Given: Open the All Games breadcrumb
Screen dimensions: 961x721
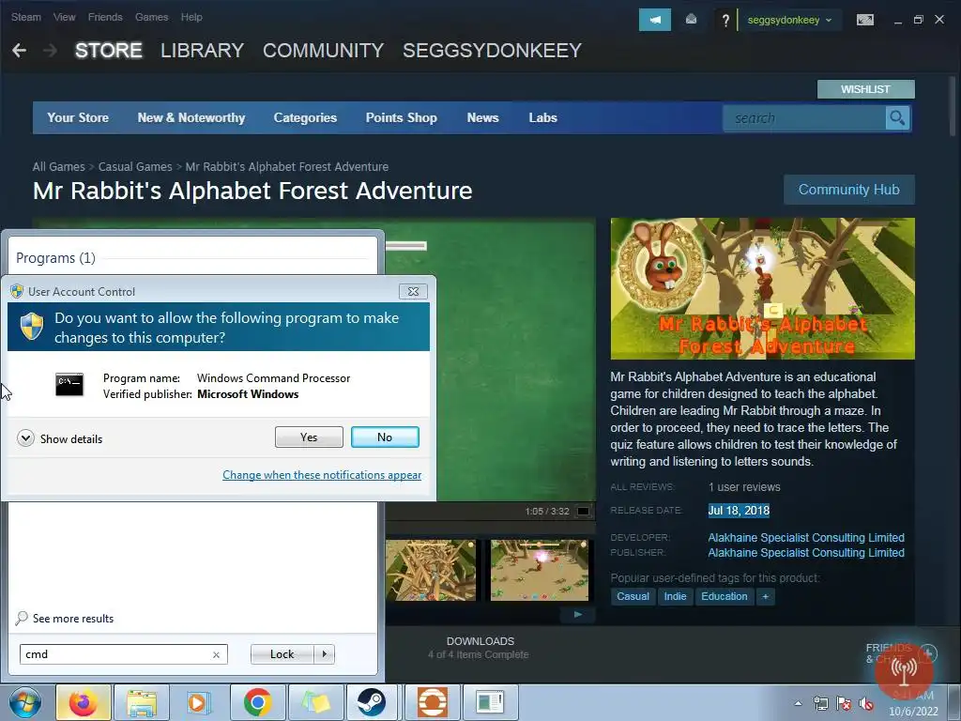Looking at the screenshot, I should click(x=59, y=167).
